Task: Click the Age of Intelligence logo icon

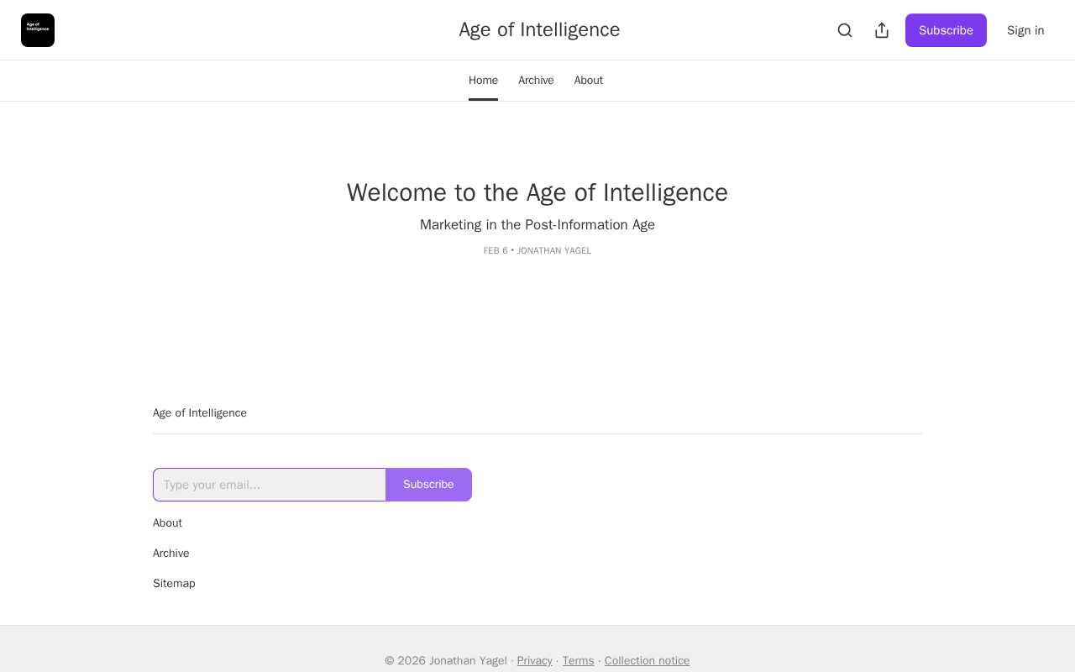Action: pyautogui.click(x=38, y=30)
